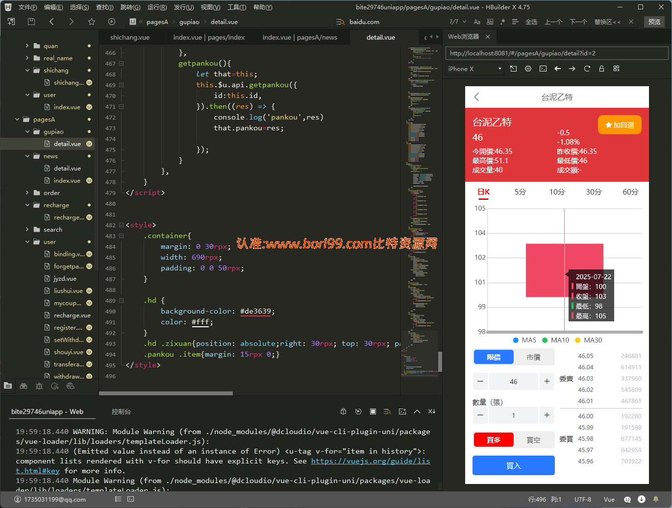This screenshot has height=508, width=672.
Task: Open jyzd.vue in project tree
Action: 65,278
